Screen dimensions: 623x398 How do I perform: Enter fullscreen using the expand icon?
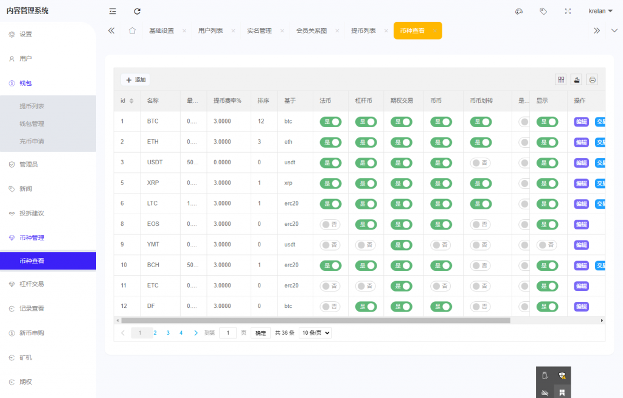(568, 11)
